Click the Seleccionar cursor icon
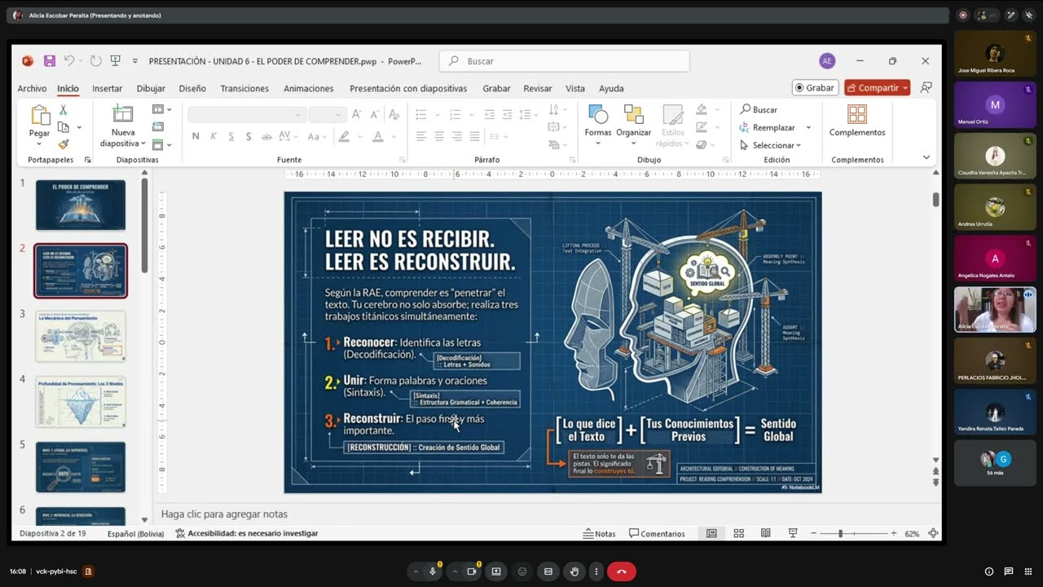The width and height of the screenshot is (1043, 587). pos(745,145)
